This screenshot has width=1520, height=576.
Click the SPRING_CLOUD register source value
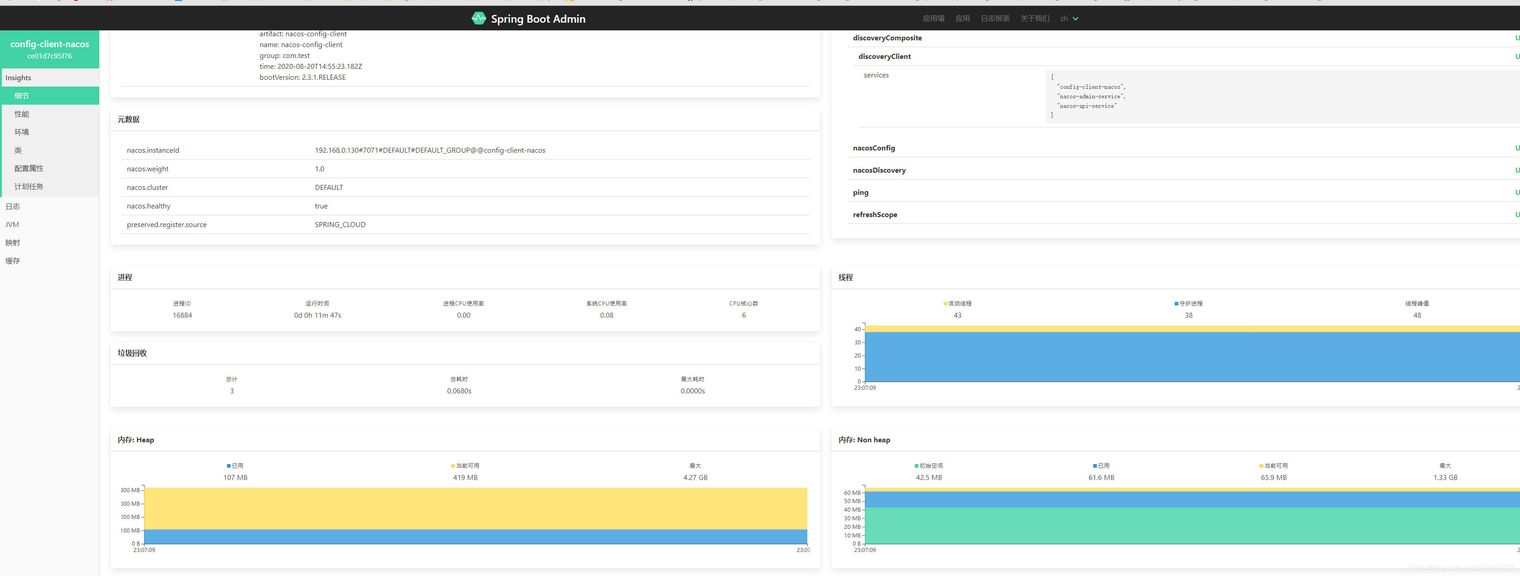(340, 225)
